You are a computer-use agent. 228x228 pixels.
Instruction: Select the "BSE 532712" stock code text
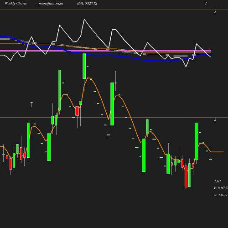(87, 3)
